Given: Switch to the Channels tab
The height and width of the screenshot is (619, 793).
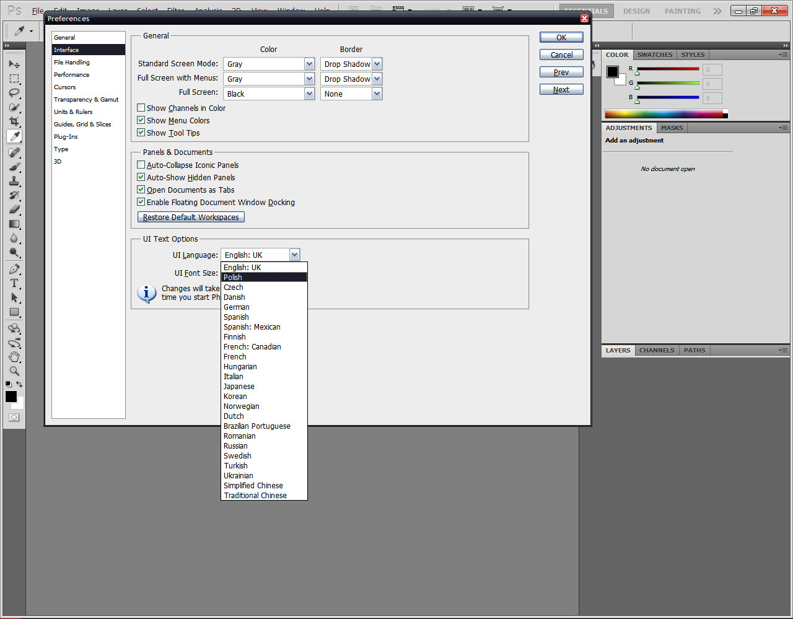Looking at the screenshot, I should coord(657,350).
